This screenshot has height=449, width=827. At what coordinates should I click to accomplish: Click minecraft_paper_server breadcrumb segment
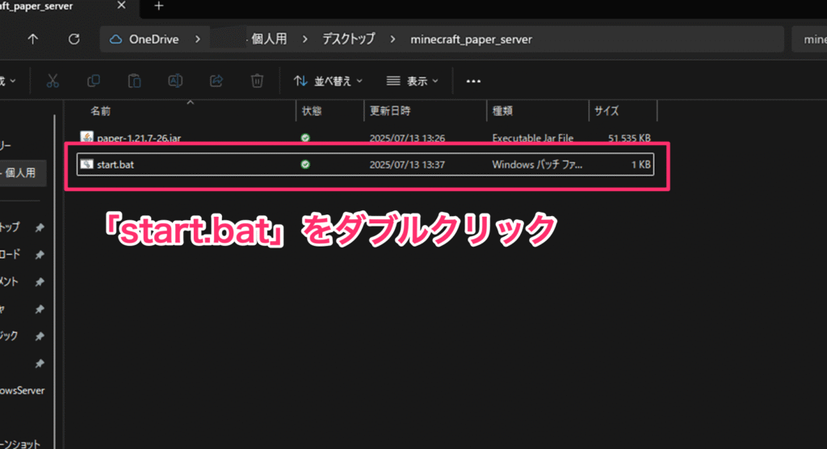pos(471,39)
